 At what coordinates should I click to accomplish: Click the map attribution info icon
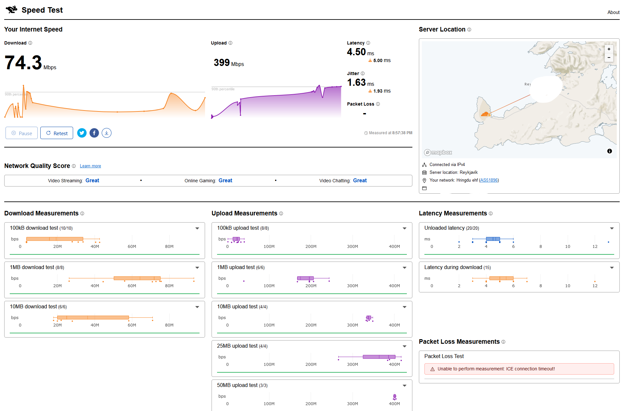[x=609, y=151]
